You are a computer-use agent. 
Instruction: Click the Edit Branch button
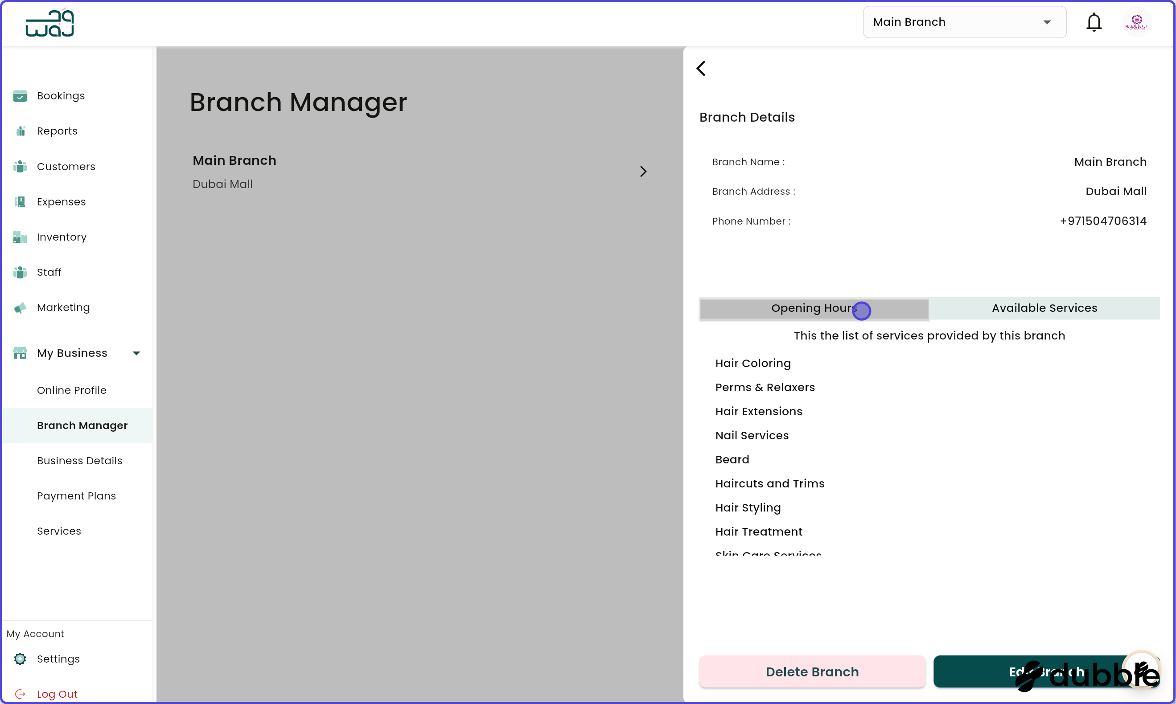click(1044, 671)
